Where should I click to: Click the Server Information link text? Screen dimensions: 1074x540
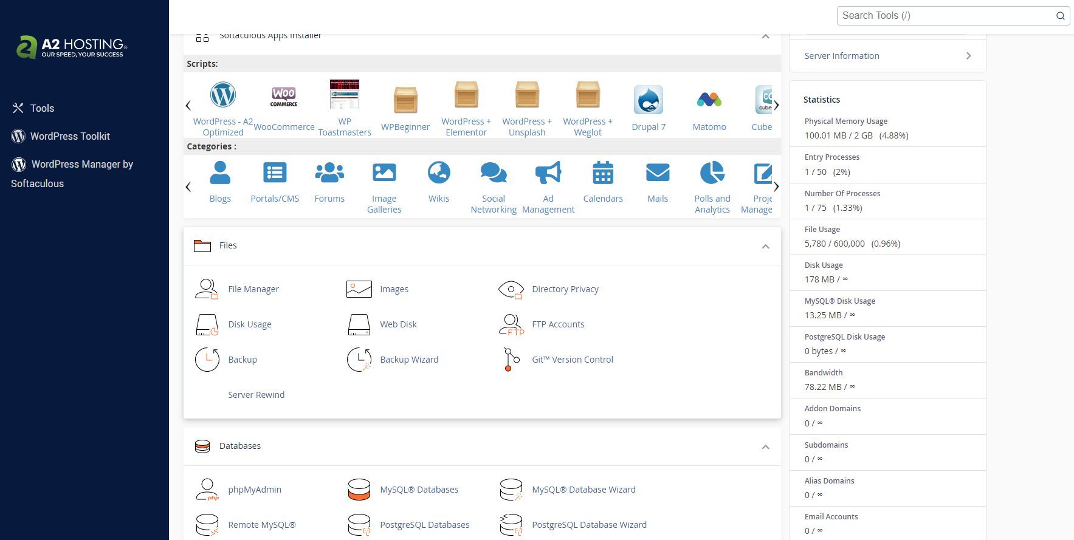tap(842, 56)
